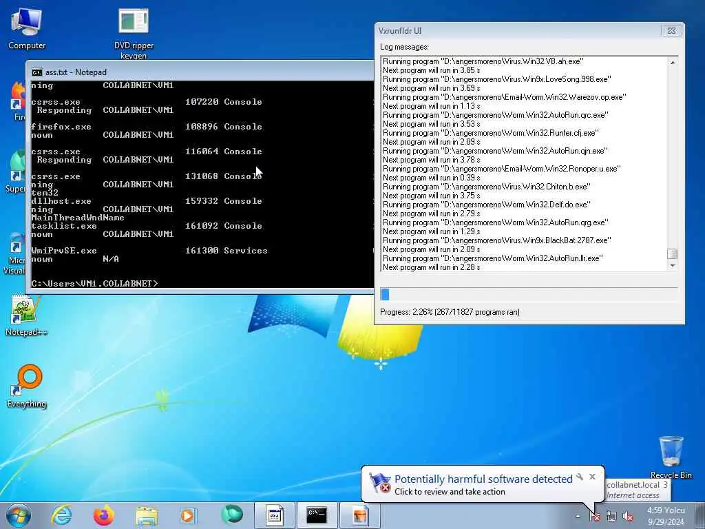Click the C:\Users\VM1.COLLABNET> prompt line
Image resolution: width=705 pixels, height=529 pixels.
(x=95, y=283)
